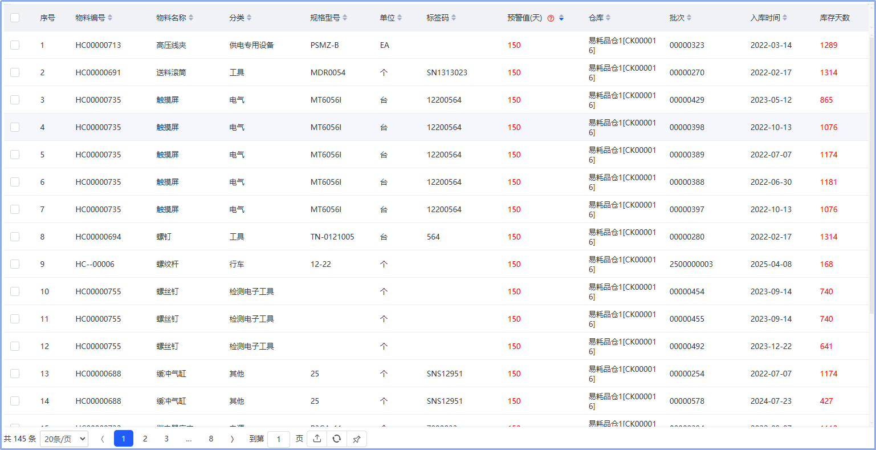
Task: Jump to the last page 8
Action: (211, 439)
